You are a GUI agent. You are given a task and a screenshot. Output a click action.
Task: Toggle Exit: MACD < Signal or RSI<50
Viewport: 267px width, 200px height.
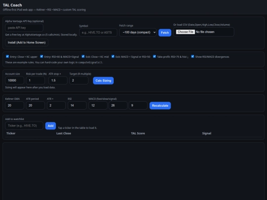pos(113,56)
